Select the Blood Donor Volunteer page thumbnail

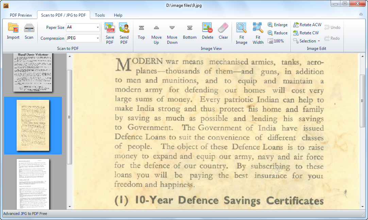[33, 72]
